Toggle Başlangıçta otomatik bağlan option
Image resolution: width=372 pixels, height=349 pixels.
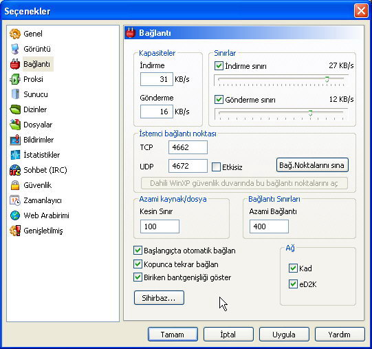point(138,251)
